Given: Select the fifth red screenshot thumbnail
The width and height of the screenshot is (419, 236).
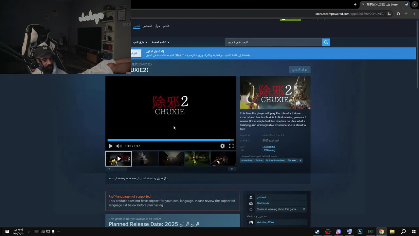Looking at the screenshot, I should (x=224, y=159).
